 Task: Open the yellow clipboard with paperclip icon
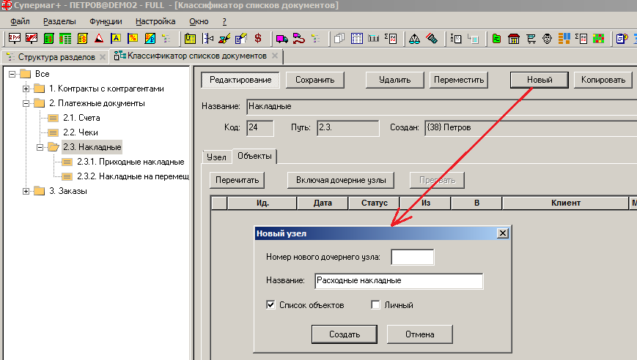pyautogui.click(x=190, y=39)
